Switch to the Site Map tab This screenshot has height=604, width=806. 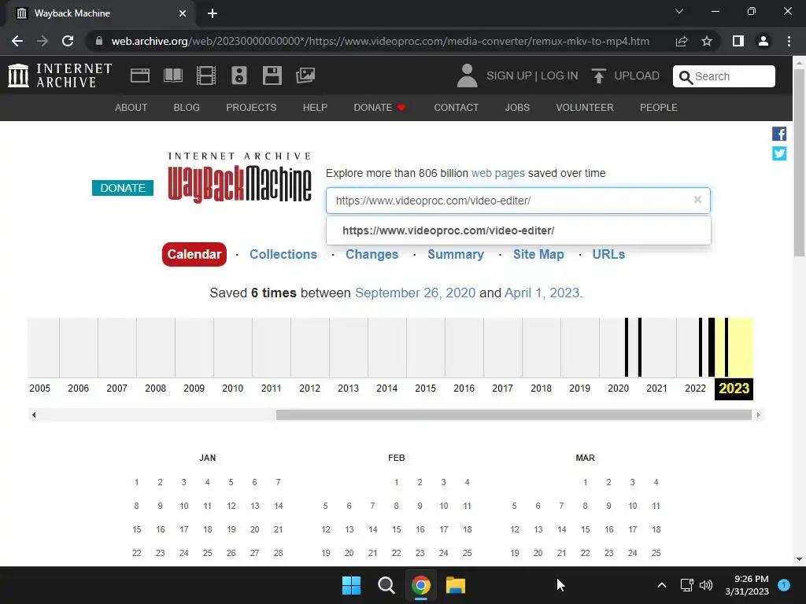pyautogui.click(x=538, y=254)
